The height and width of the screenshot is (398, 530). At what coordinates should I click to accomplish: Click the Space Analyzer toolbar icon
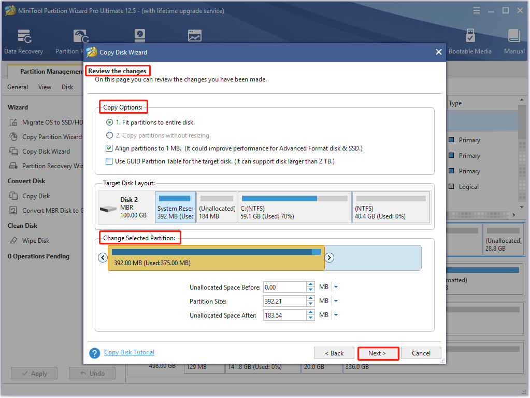coord(195,36)
